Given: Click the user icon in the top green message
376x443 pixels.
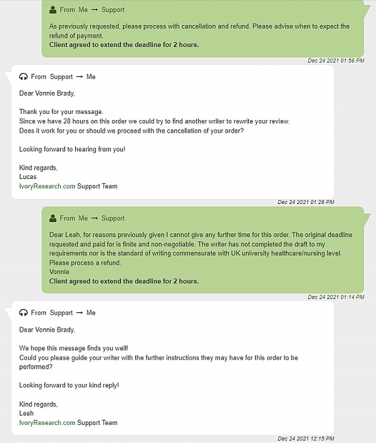Looking at the screenshot, I should pos(53,9).
